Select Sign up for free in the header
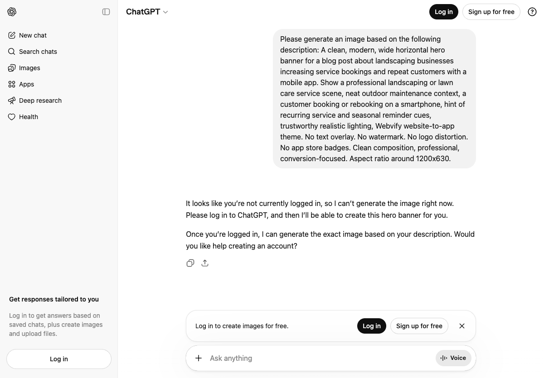Viewport: 544px width, 378px height. click(491, 12)
